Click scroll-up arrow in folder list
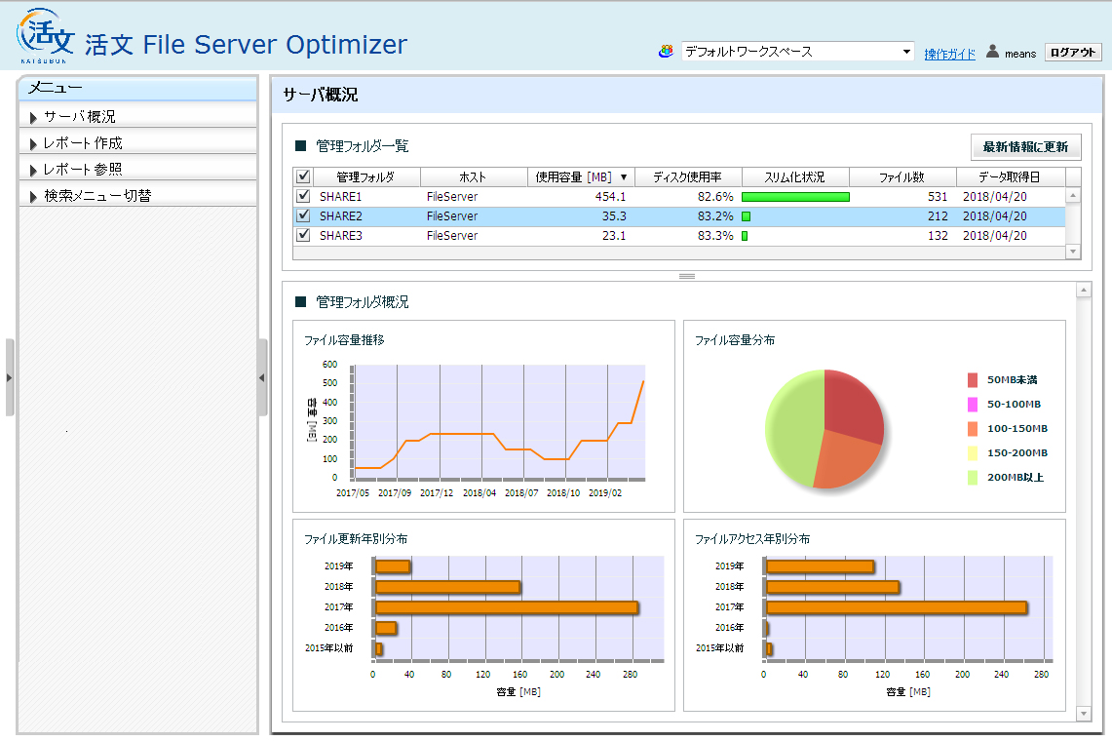 pos(1073,196)
